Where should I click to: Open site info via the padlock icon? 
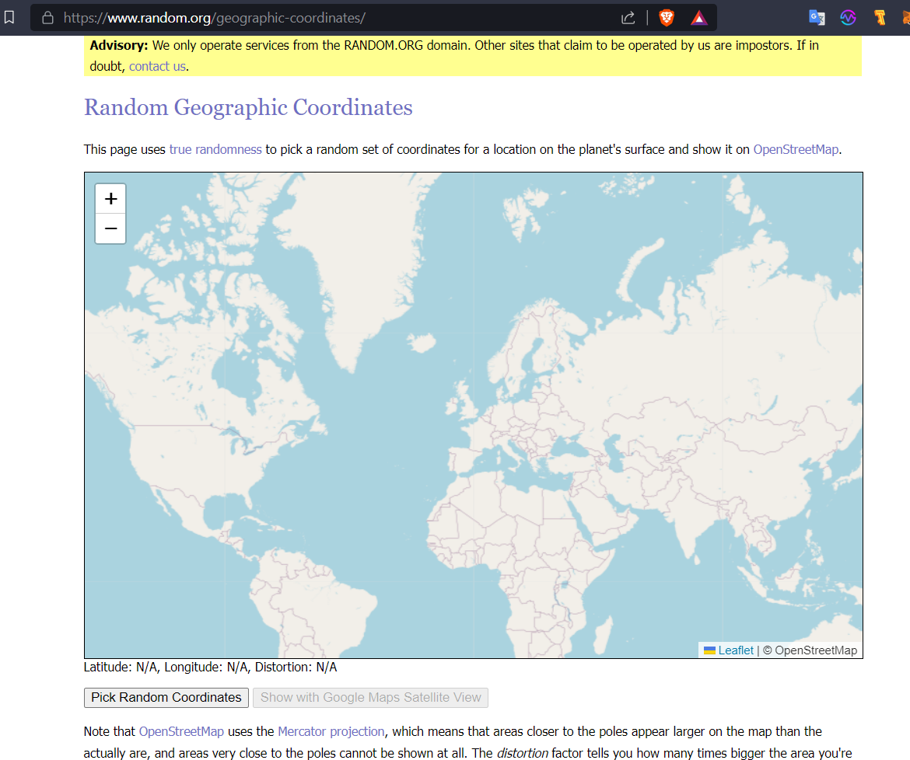click(47, 17)
